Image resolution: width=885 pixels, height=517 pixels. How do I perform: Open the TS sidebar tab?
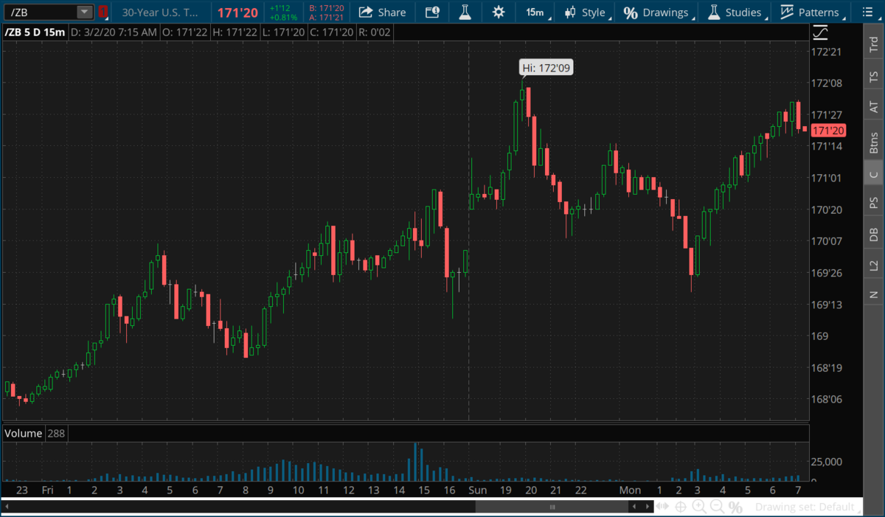(873, 76)
